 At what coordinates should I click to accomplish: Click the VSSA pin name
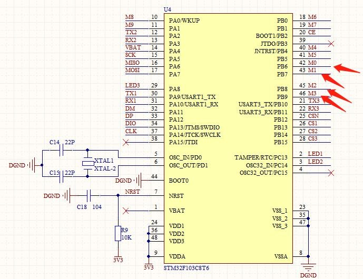tap(281, 256)
